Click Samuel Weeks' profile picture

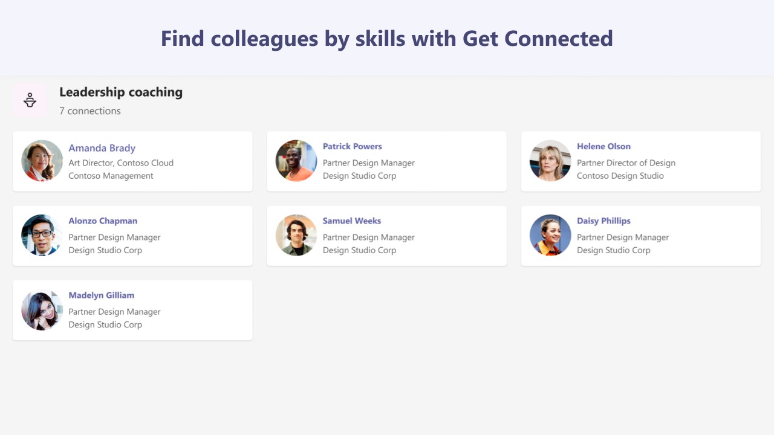pos(296,235)
